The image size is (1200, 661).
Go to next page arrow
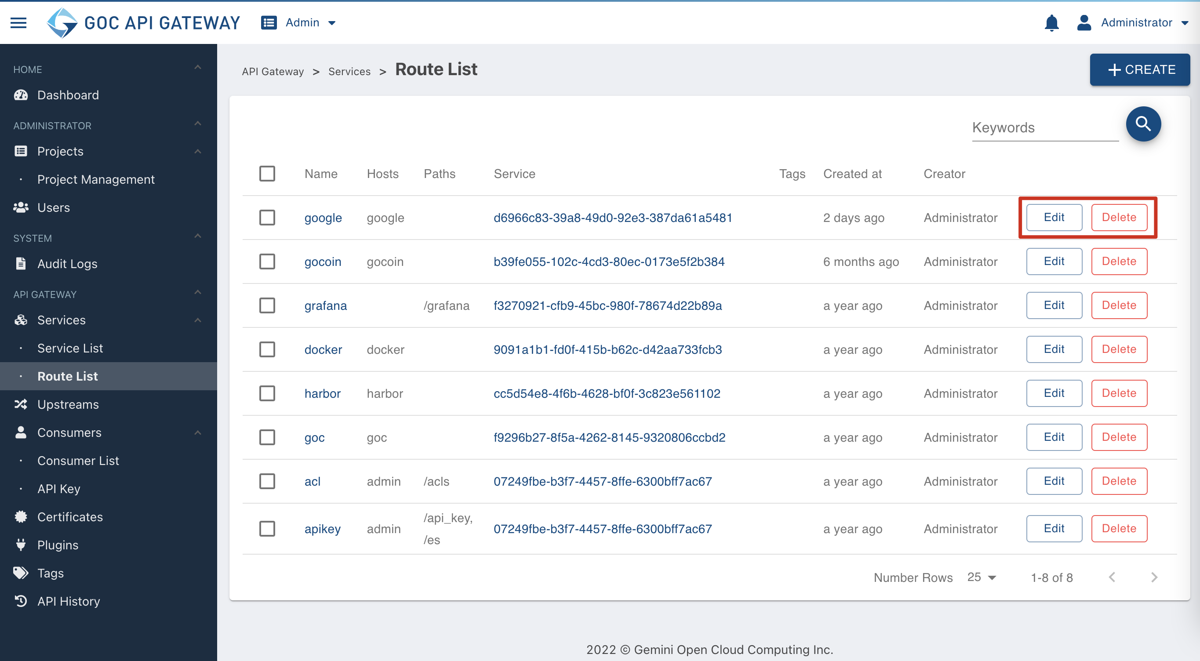coord(1154,577)
